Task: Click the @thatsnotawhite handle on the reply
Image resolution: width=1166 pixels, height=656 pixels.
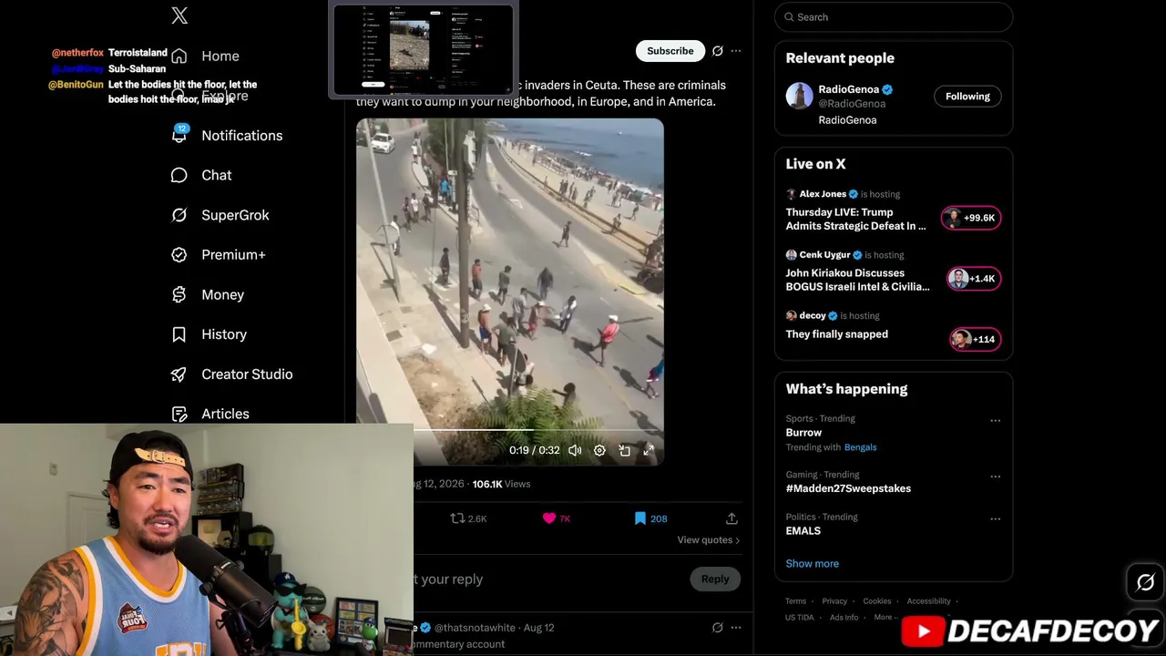Action: click(475, 628)
